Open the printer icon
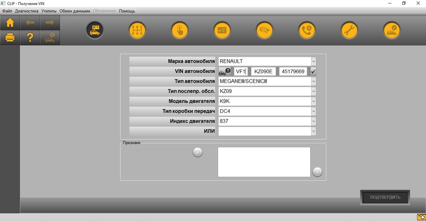The width and height of the screenshot is (426, 222). tap(10, 37)
